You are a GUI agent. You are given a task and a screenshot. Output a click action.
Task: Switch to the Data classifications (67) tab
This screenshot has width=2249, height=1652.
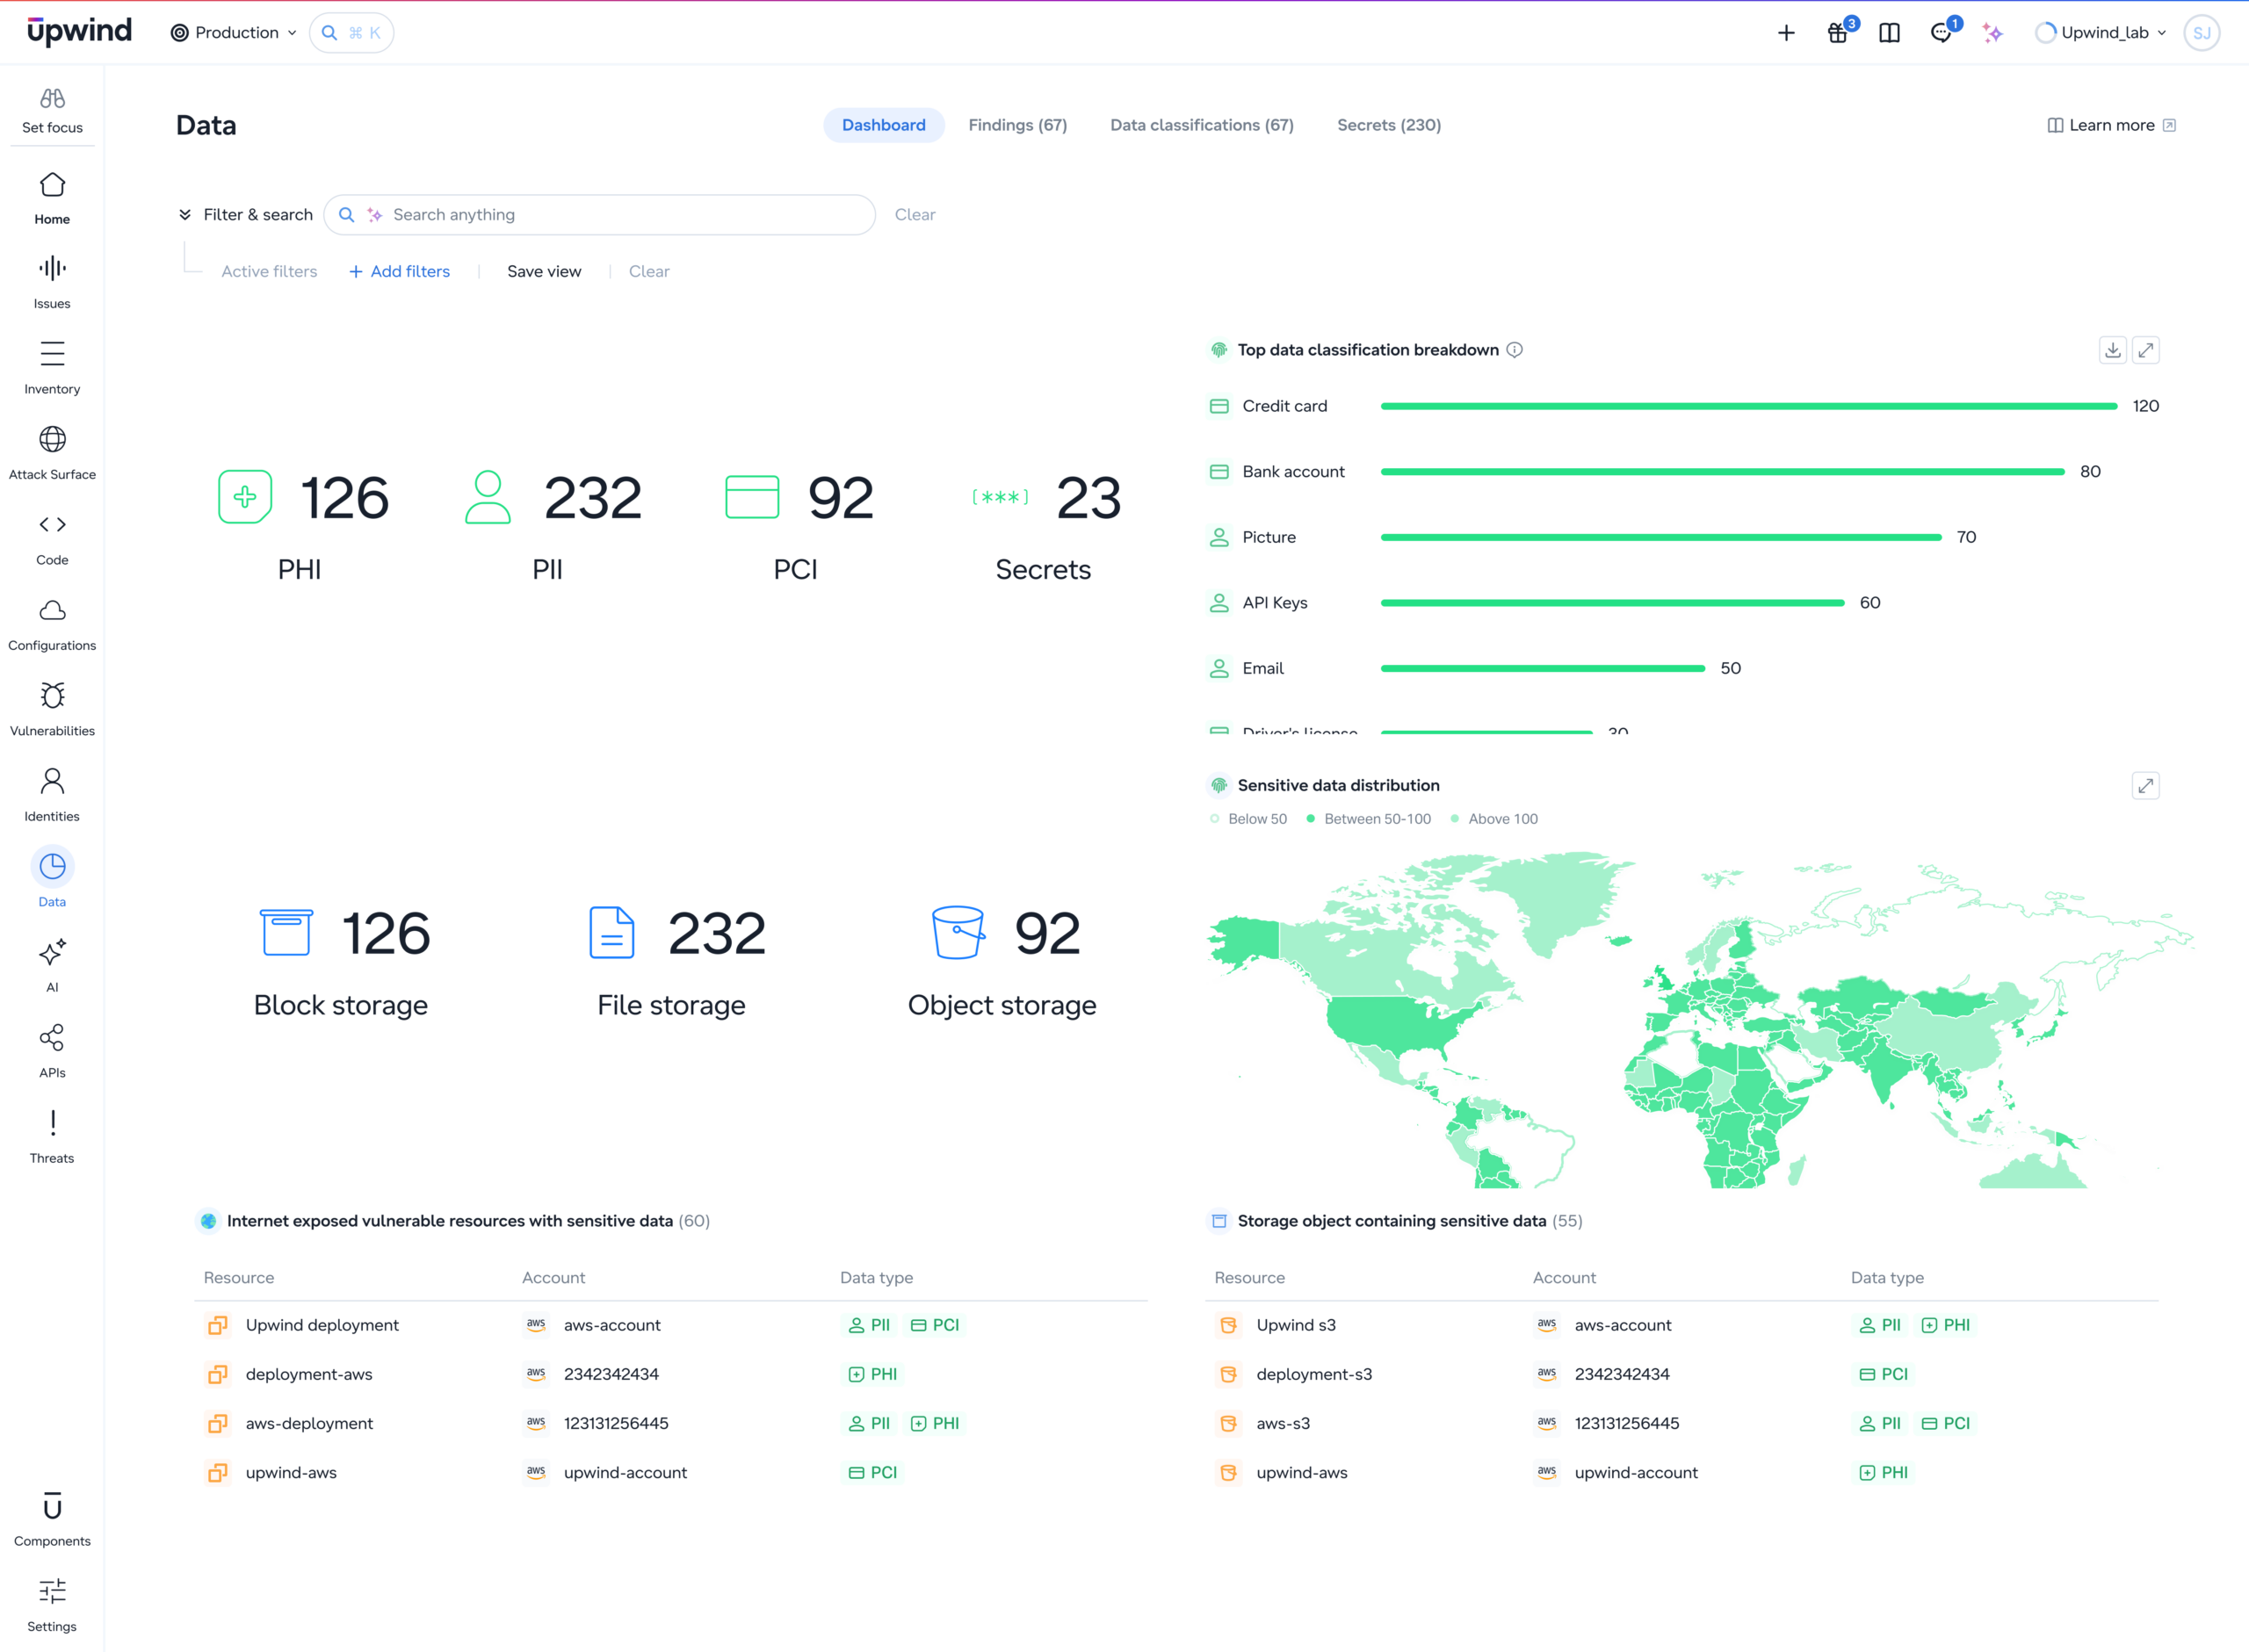click(x=1202, y=125)
